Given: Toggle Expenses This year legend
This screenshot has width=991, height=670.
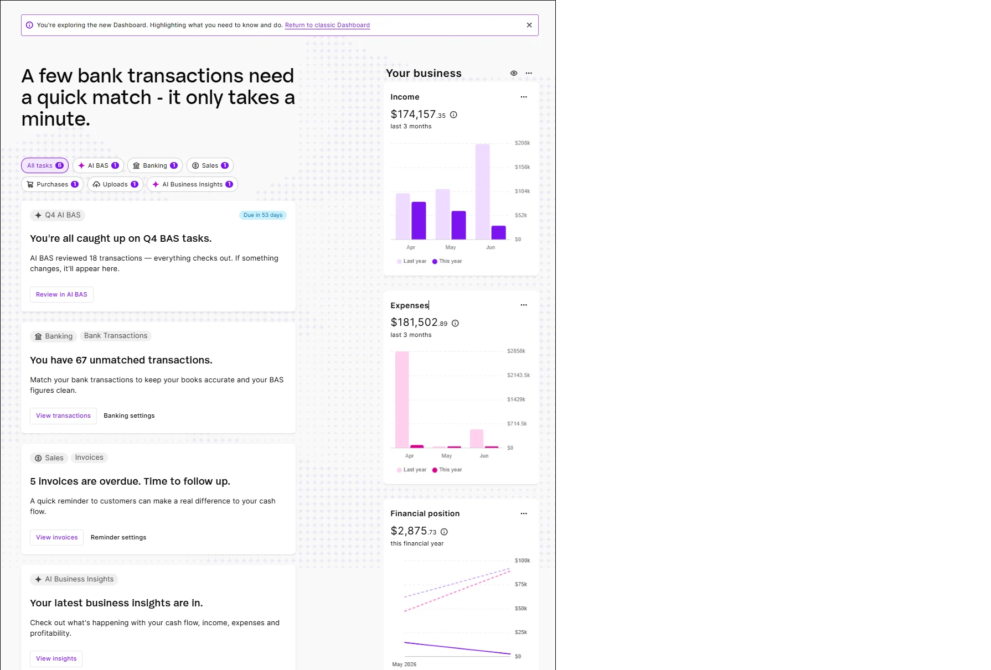Looking at the screenshot, I should (x=447, y=470).
